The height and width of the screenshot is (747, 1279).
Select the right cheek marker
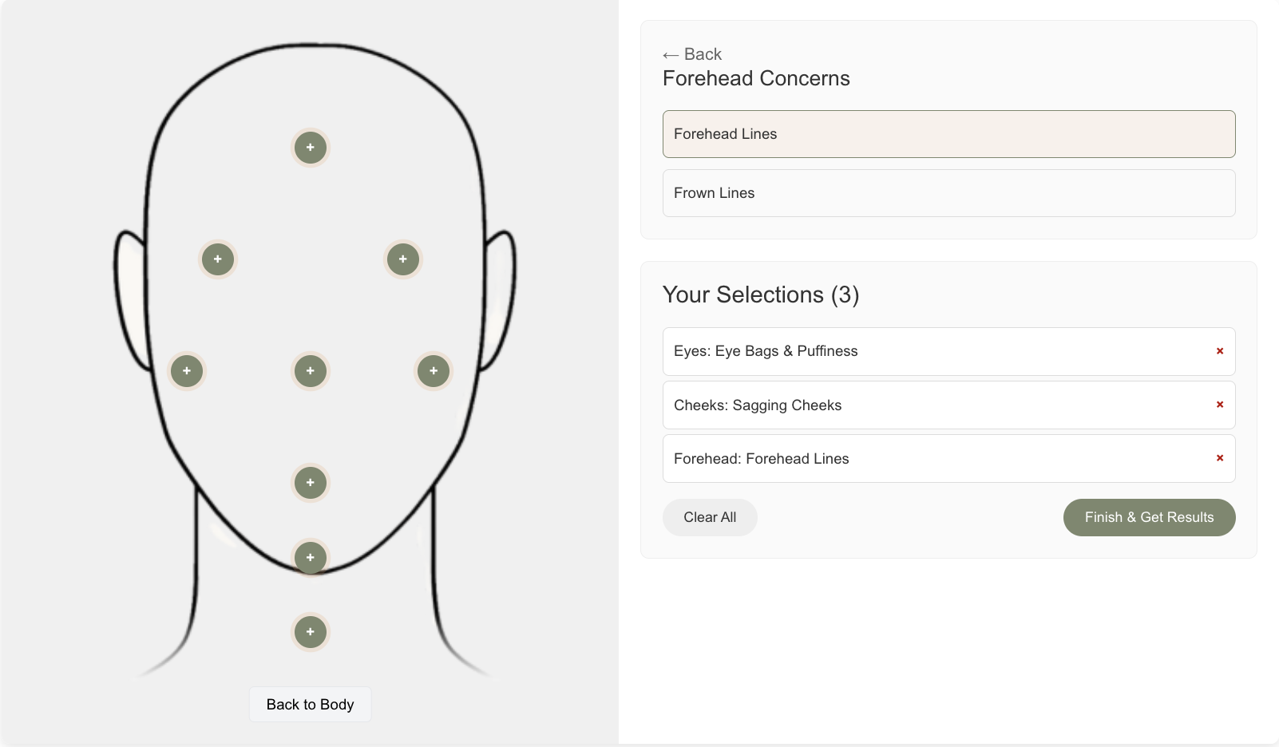(x=433, y=370)
